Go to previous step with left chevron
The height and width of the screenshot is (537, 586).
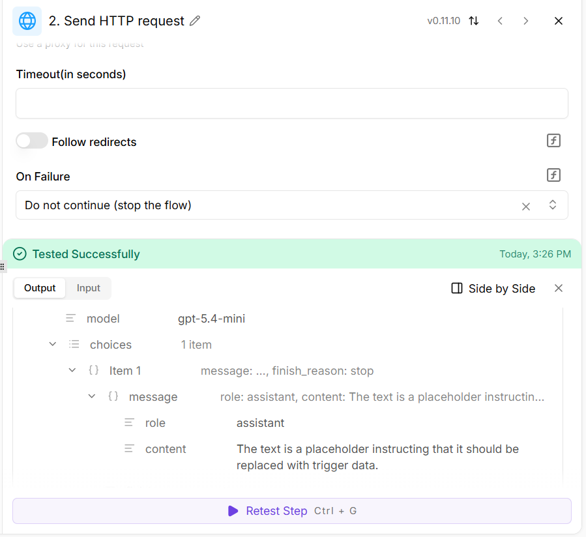(x=500, y=21)
